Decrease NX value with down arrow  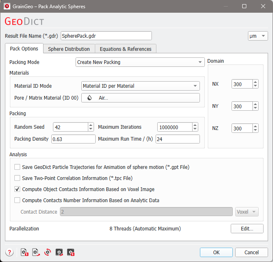tap(255, 86)
